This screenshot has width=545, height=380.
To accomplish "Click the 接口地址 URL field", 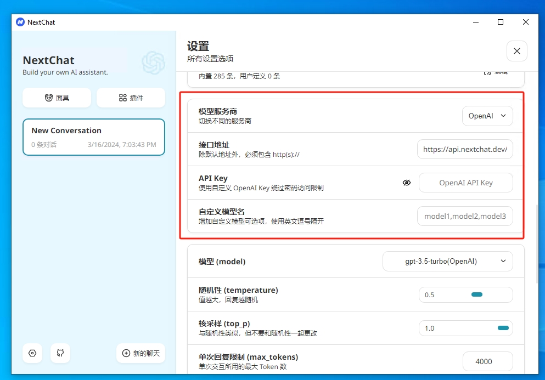I will [465, 149].
